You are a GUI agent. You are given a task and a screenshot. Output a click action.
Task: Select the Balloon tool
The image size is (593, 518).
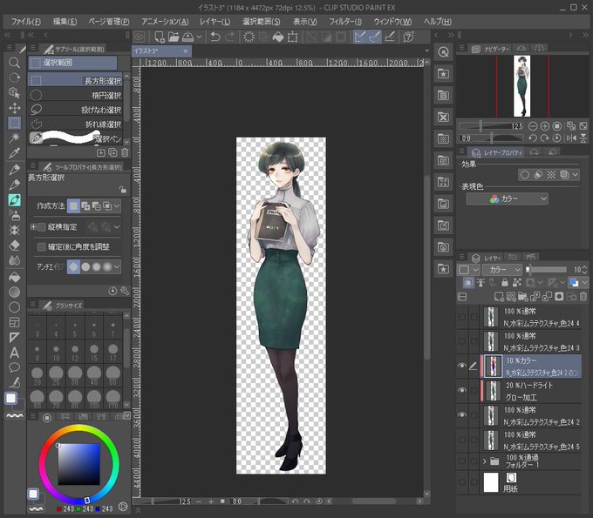click(x=14, y=367)
